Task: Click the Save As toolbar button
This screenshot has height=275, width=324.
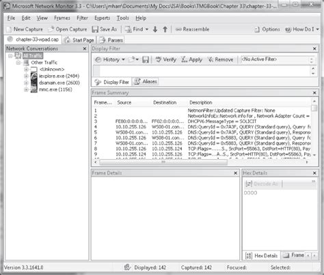Action: coord(105,29)
